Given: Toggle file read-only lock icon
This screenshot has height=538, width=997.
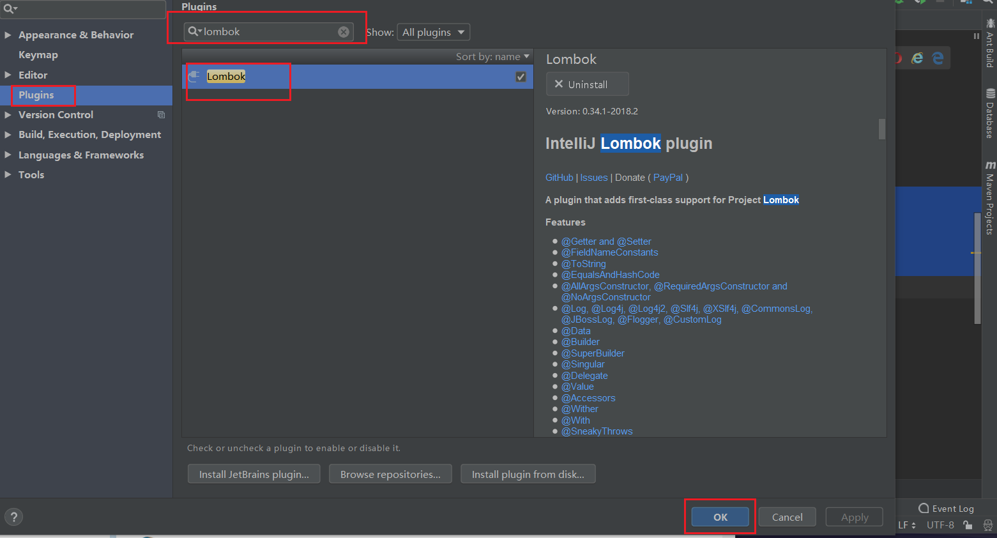Looking at the screenshot, I should [968, 525].
